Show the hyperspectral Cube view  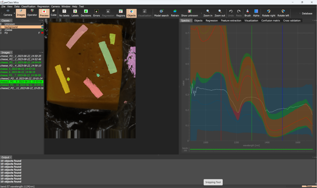click(x=54, y=13)
